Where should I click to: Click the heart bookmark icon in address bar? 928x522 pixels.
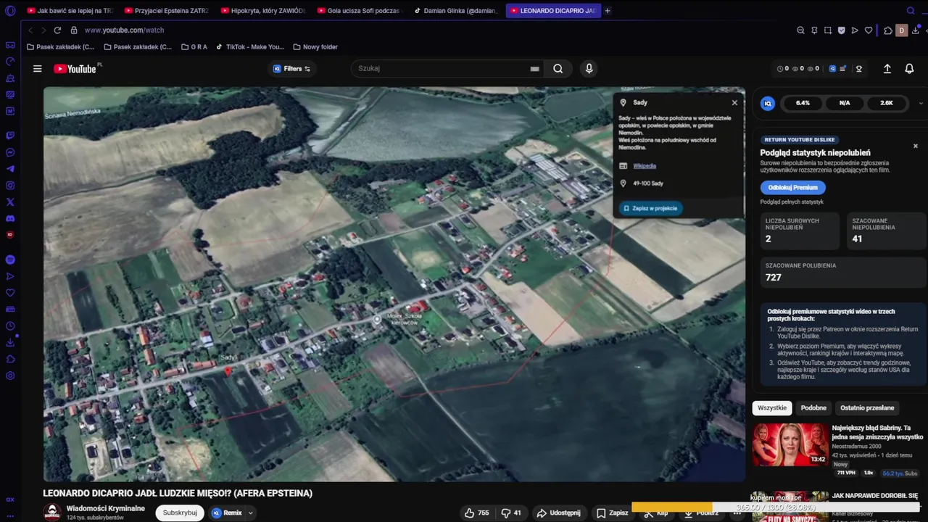[x=869, y=30]
